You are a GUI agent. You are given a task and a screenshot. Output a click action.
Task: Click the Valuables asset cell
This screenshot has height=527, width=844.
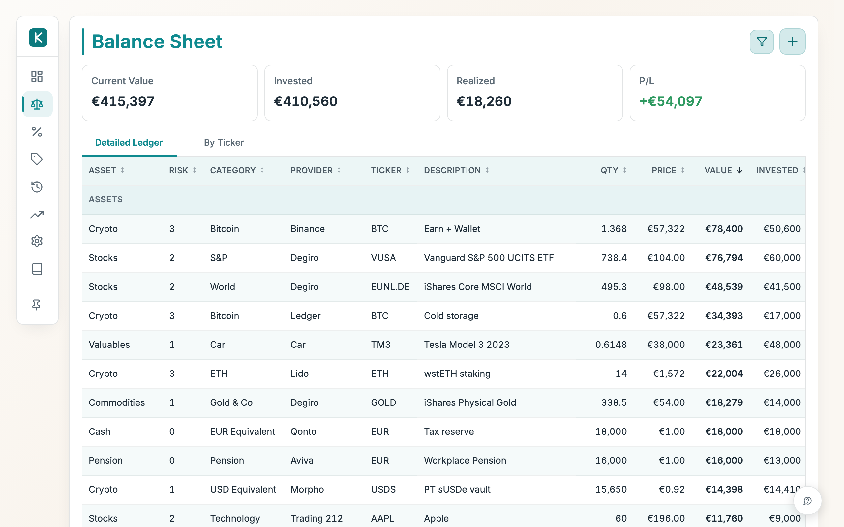coord(109,345)
